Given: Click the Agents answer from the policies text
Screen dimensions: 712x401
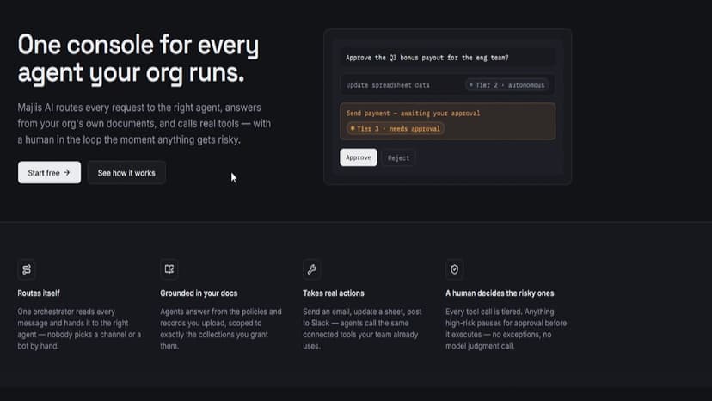Looking at the screenshot, I should 221,329.
